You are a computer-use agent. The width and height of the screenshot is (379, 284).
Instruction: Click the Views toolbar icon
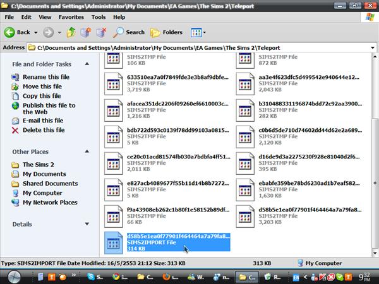tap(196, 32)
